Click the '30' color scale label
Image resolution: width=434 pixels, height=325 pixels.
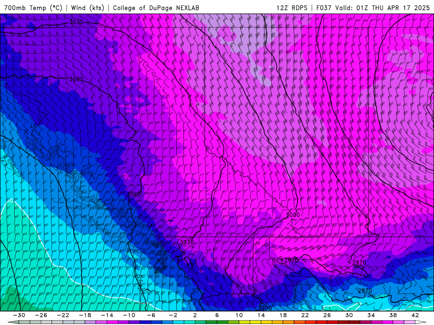[349, 315]
